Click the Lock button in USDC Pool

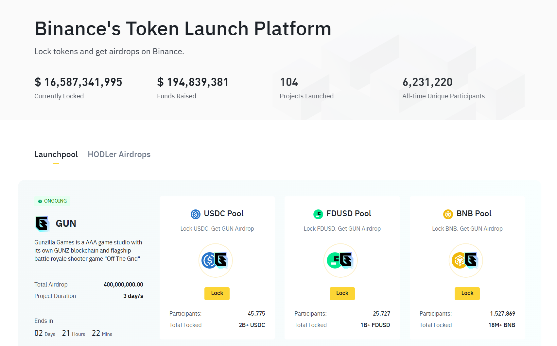click(x=217, y=293)
